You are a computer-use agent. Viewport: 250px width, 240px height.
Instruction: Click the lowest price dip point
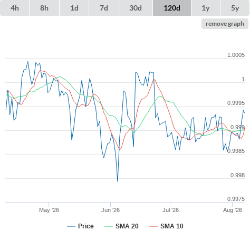pyautogui.click(x=118, y=181)
